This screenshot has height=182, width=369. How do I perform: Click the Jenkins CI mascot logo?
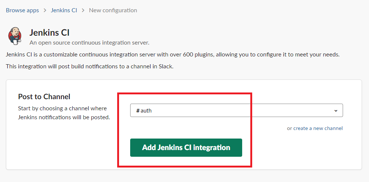tap(14, 36)
